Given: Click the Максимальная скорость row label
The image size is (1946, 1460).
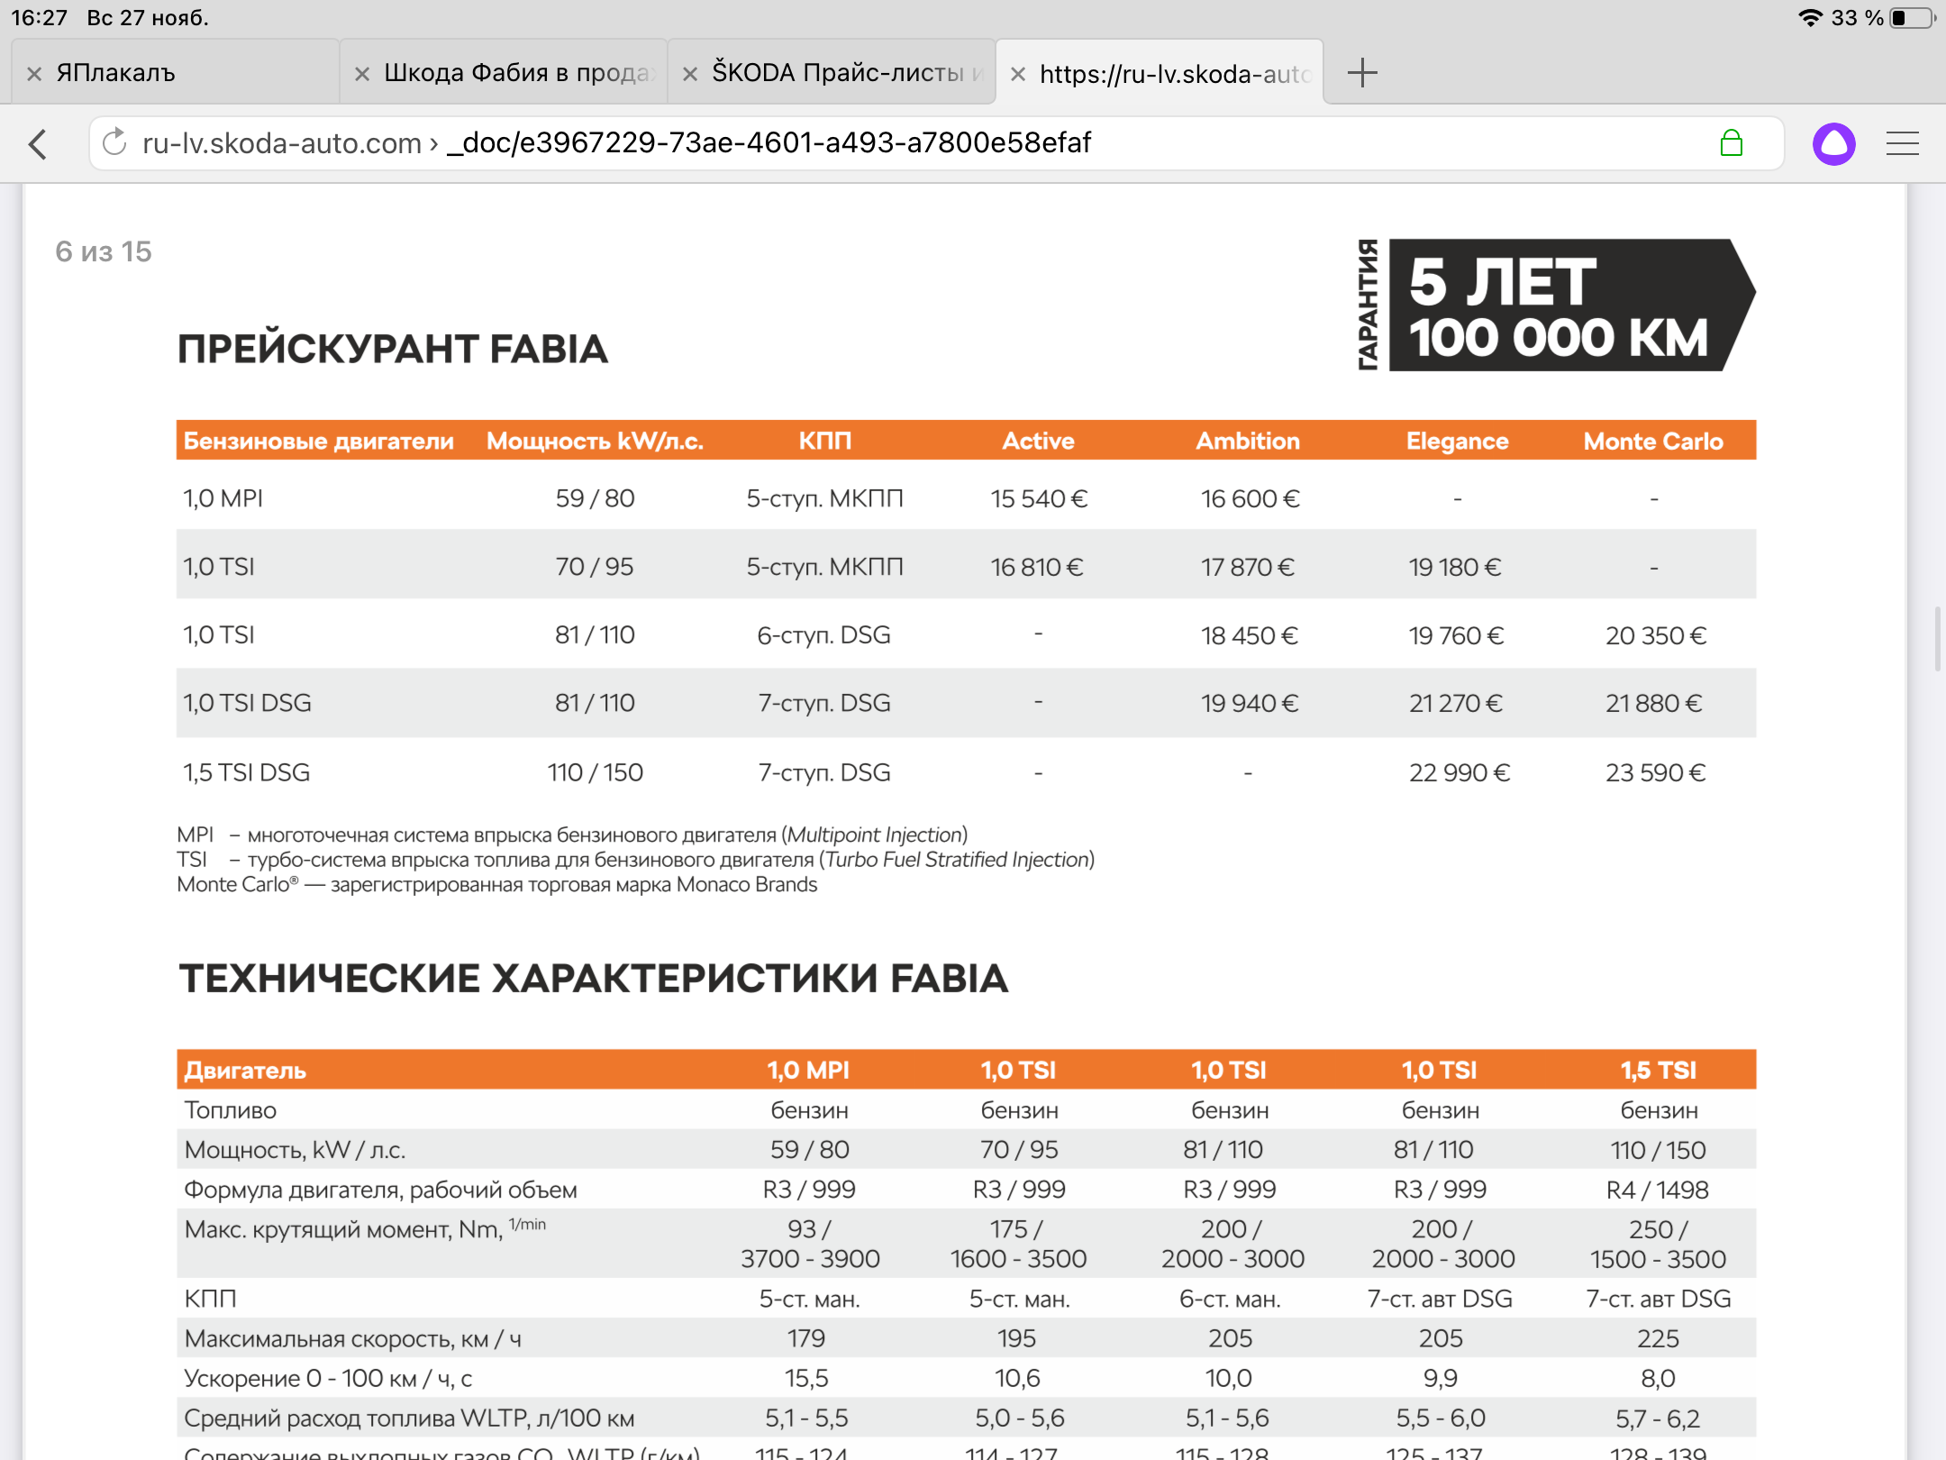Looking at the screenshot, I should (353, 1339).
